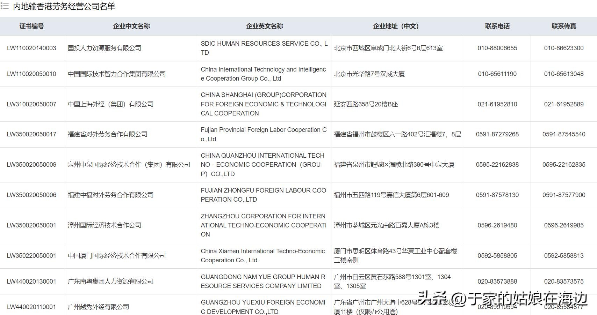Click the 企业中文名称 column header

[131, 26]
